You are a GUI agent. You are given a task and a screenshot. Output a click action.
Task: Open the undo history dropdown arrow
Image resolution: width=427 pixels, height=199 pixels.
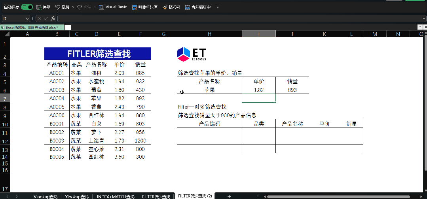point(73,7)
